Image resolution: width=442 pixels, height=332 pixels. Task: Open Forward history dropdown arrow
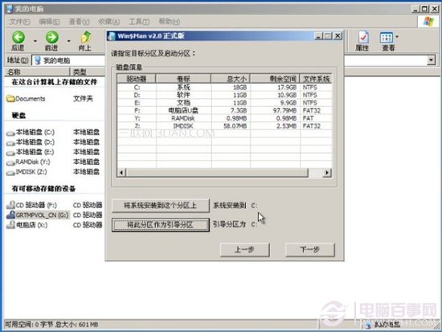pyautogui.click(x=69, y=41)
